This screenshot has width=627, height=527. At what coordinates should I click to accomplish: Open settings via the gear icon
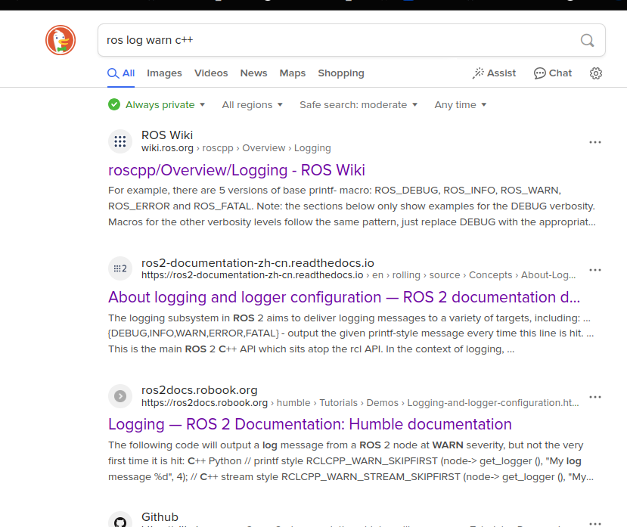(596, 73)
